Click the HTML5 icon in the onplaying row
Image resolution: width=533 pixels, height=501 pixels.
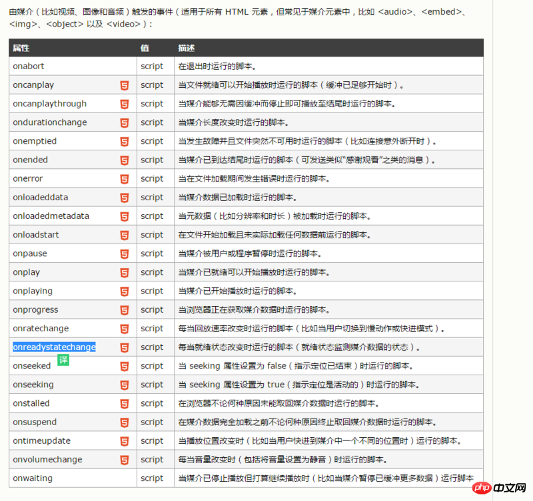tap(125, 291)
